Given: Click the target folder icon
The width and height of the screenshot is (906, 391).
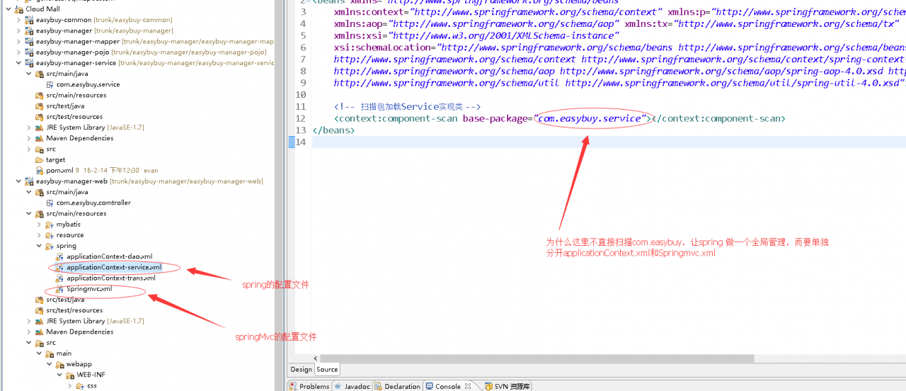Looking at the screenshot, I should coord(40,160).
